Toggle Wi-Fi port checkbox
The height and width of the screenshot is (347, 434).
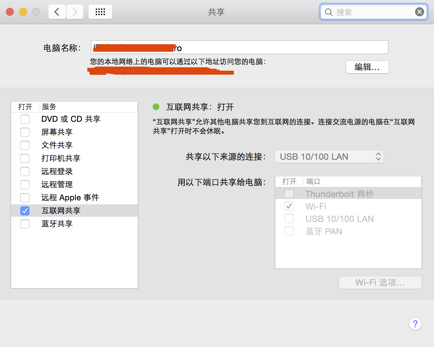click(289, 206)
